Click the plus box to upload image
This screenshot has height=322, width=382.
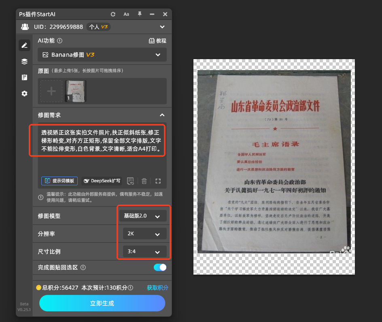[x=51, y=91]
